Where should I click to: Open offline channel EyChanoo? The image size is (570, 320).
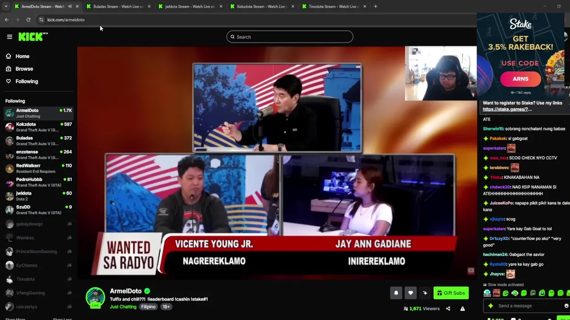pos(39,265)
